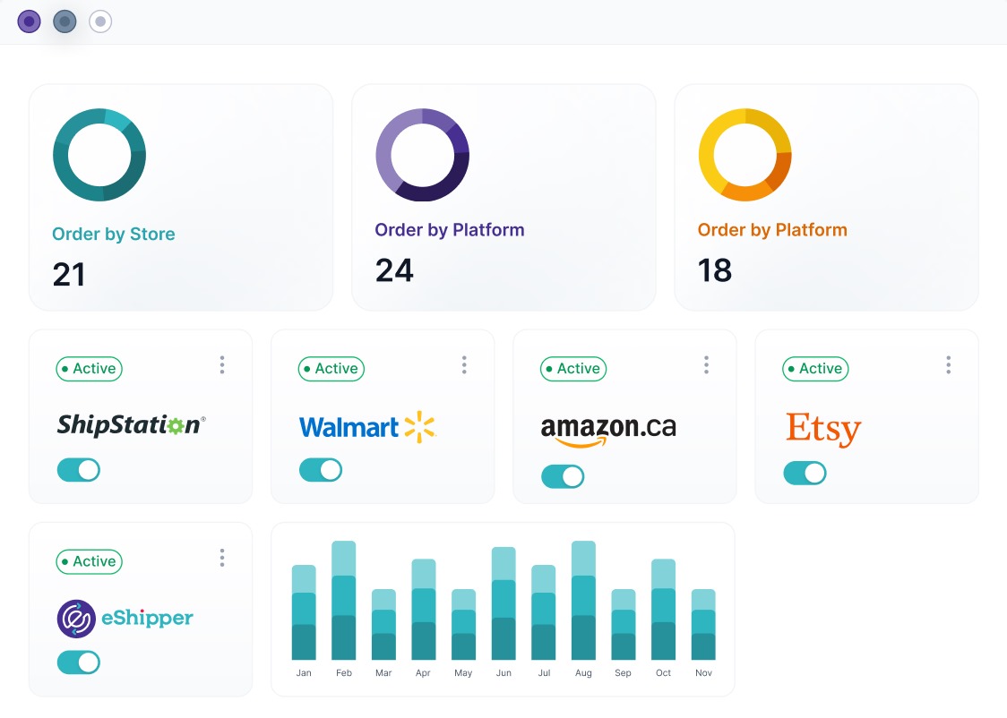
Task: Click the Walmart logo
Action: 366,426
